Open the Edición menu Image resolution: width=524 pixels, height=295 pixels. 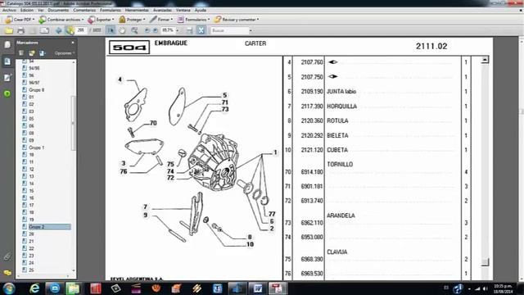pos(27,11)
